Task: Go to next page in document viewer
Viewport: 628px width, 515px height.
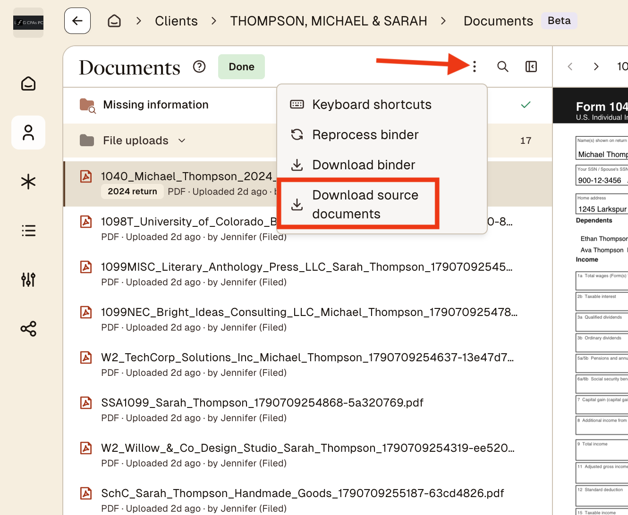Action: click(x=596, y=66)
